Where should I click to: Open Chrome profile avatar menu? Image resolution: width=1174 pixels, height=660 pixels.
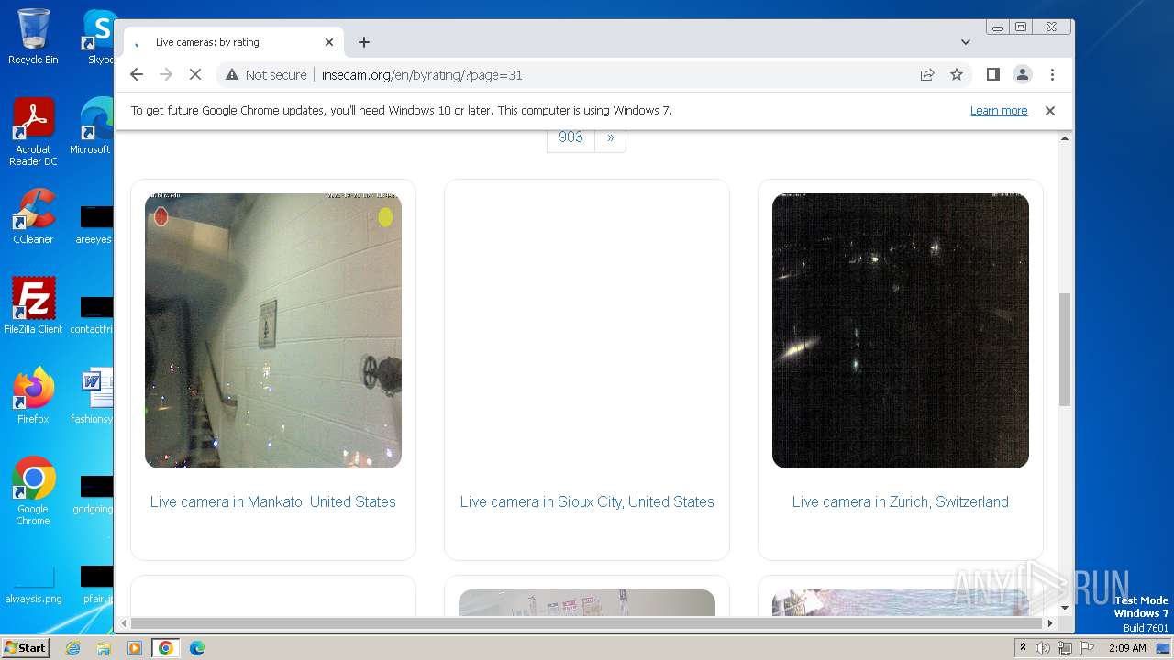pos(1022,74)
